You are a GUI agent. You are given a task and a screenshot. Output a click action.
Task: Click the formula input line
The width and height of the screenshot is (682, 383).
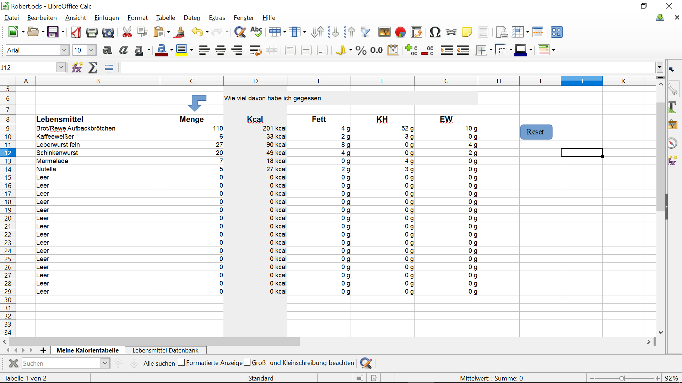pos(388,67)
